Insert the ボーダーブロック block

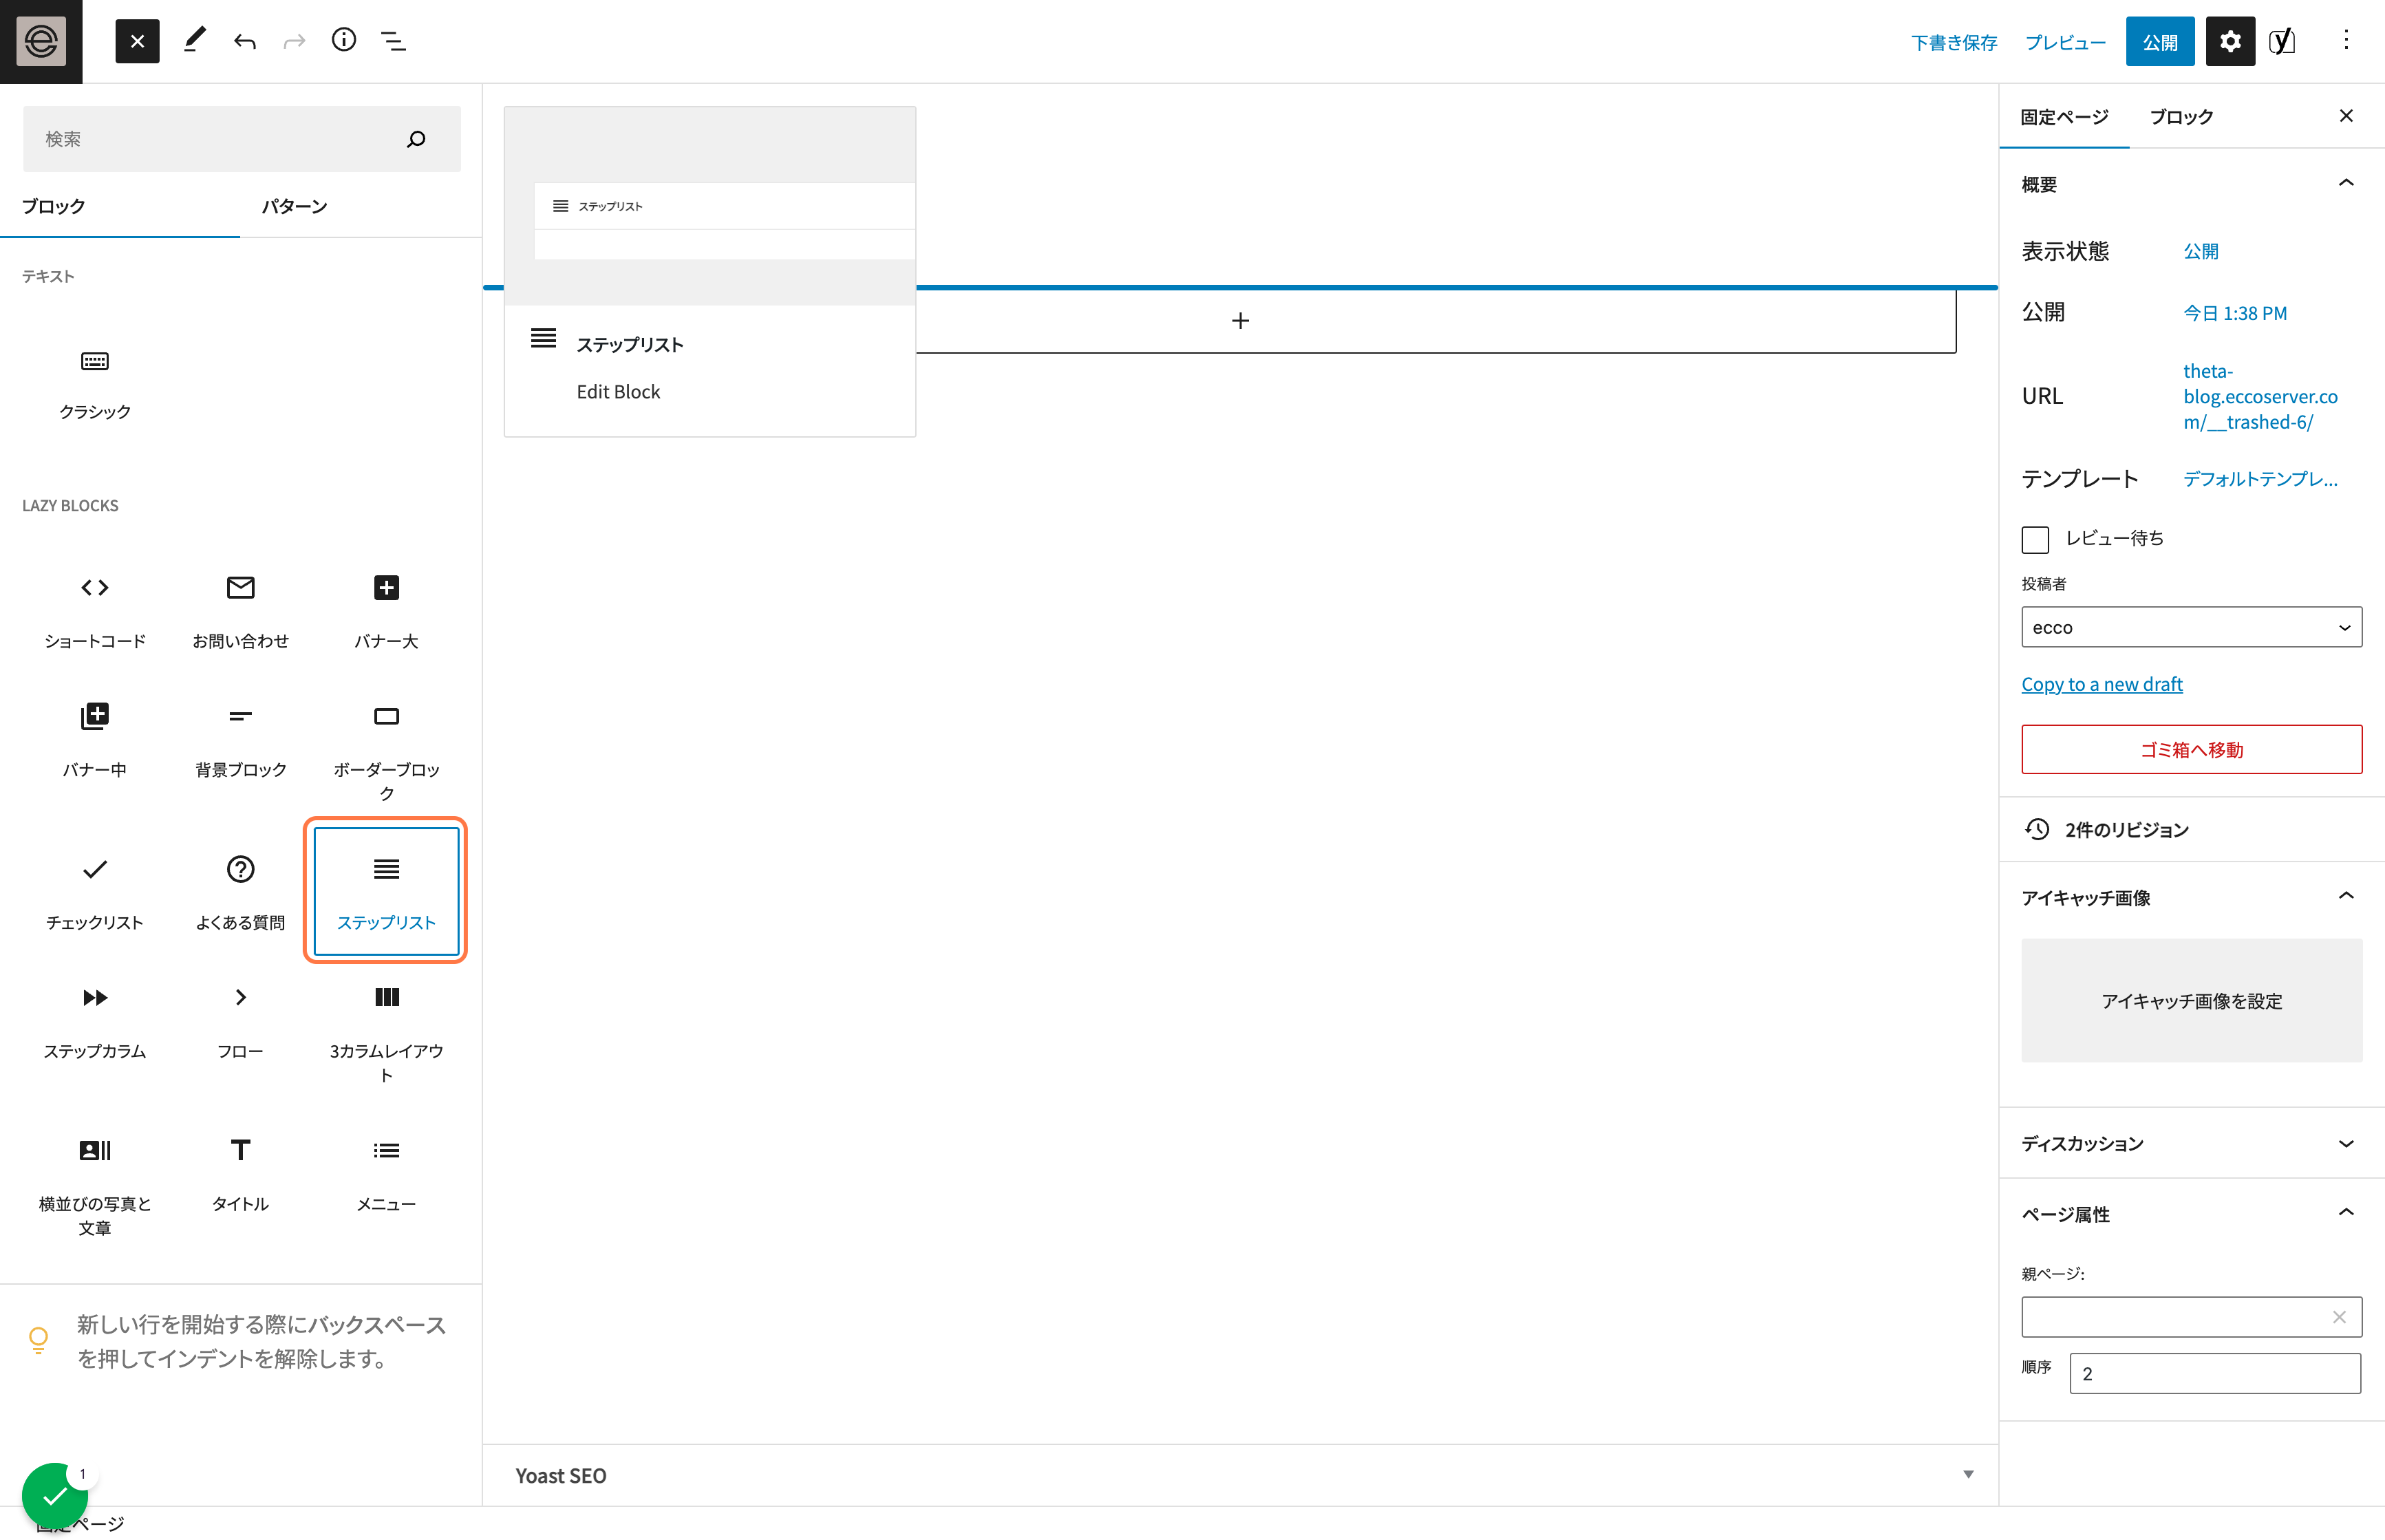386,751
